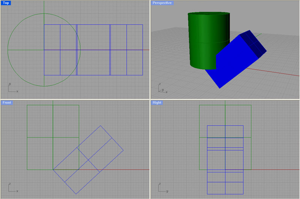Screen dimensions: 300x199
Task: Click the axis icon in Perspective viewport
Action: [x=163, y=88]
